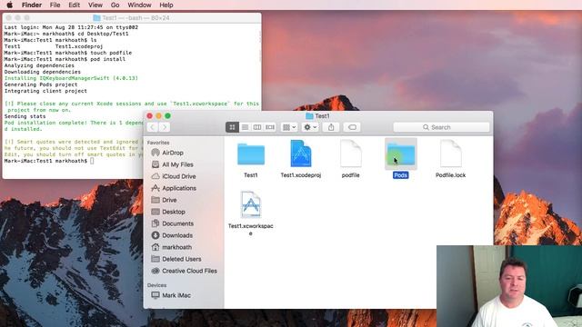This screenshot has height=327, width=582.
Task: Select the podfile document icon
Action: tap(351, 154)
